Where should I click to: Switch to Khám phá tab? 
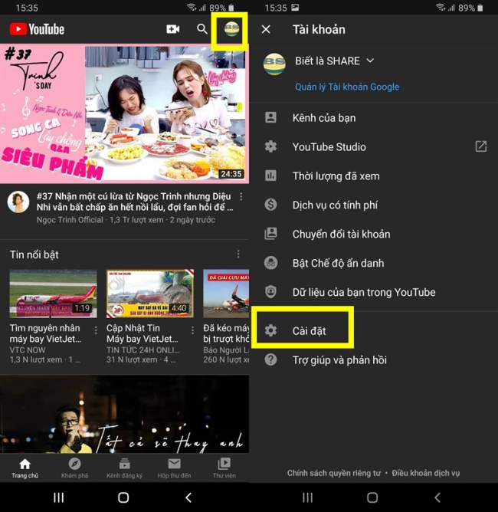[74, 468]
